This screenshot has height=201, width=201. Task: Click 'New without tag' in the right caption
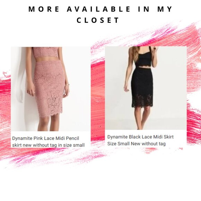click(148, 143)
